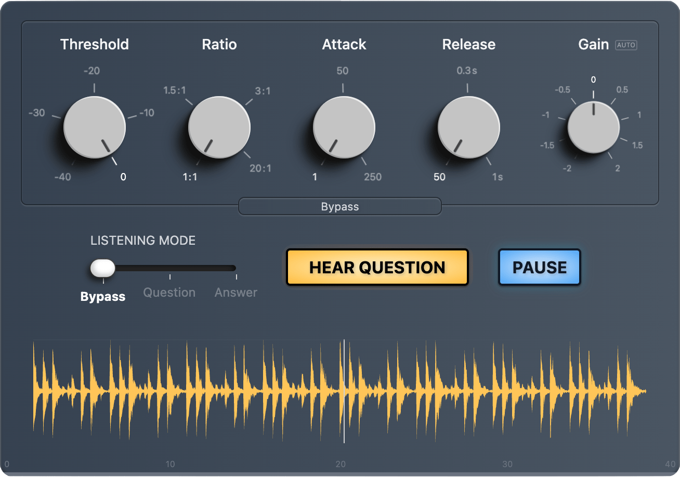Screen dimensions: 680x477
Task: Set Gain to the 1.5 mark
Action: click(x=637, y=145)
